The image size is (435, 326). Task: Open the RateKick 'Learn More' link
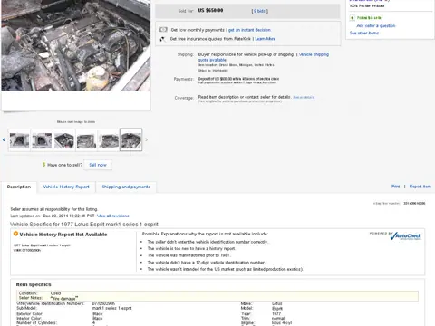tap(266, 39)
